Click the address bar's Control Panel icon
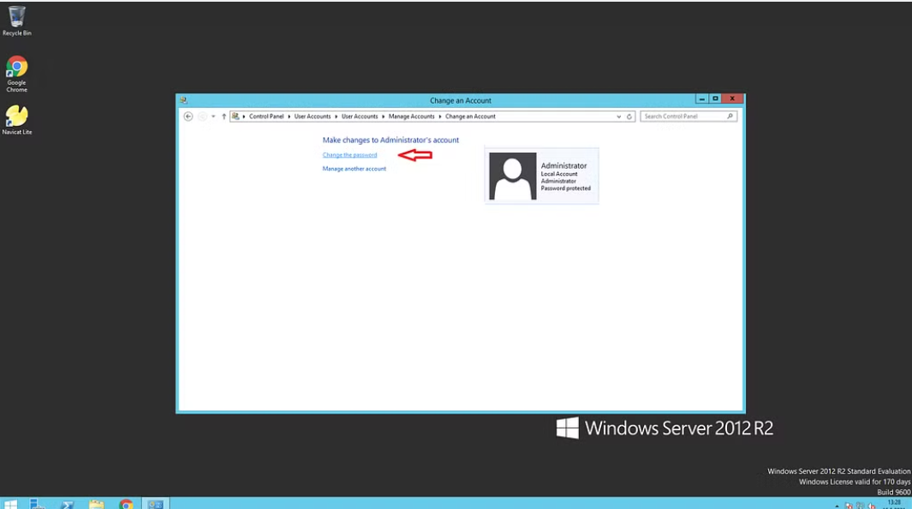This screenshot has width=912, height=509. click(235, 117)
